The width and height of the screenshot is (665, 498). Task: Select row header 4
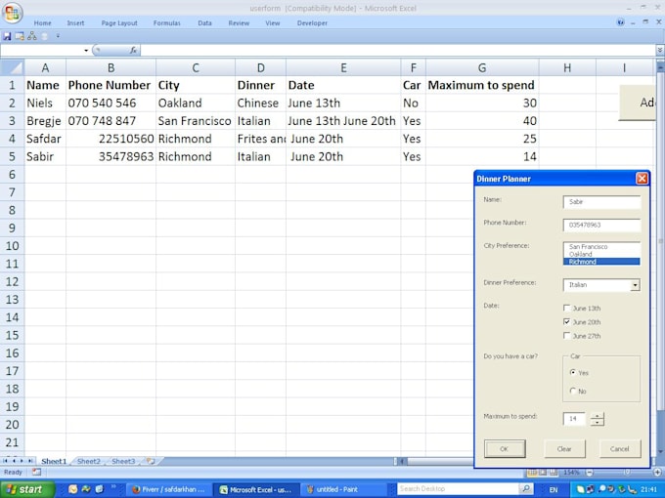pos(12,139)
